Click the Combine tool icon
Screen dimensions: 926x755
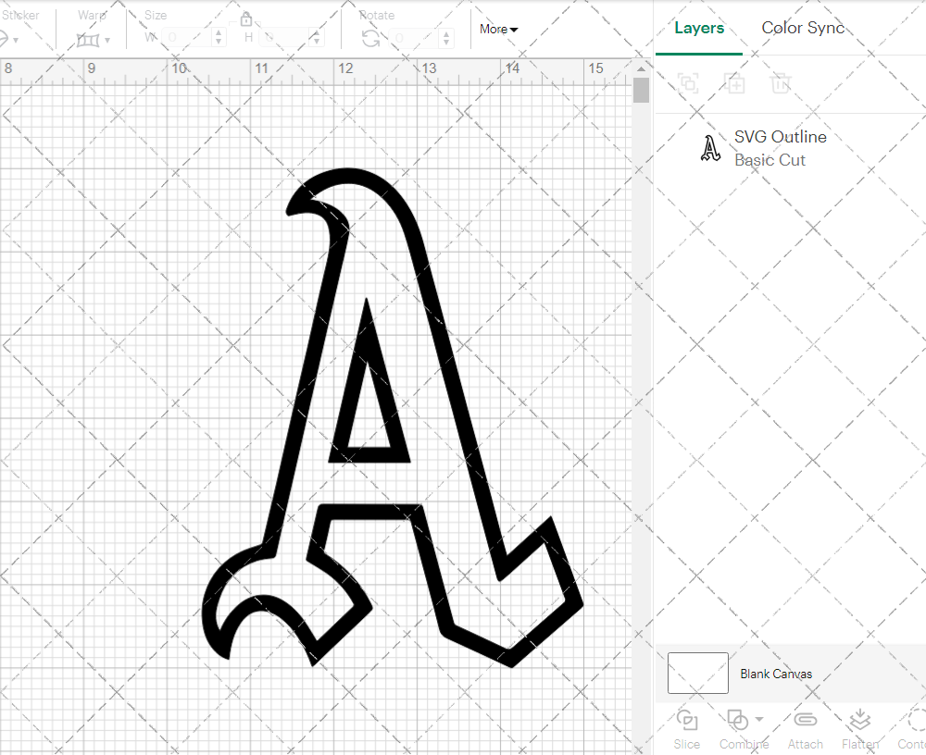[x=737, y=720]
